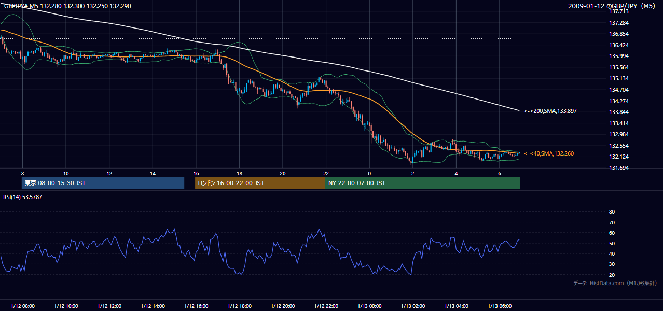The image size is (663, 311).
Task: Click the RSI scale level 80
Action: pos(612,212)
